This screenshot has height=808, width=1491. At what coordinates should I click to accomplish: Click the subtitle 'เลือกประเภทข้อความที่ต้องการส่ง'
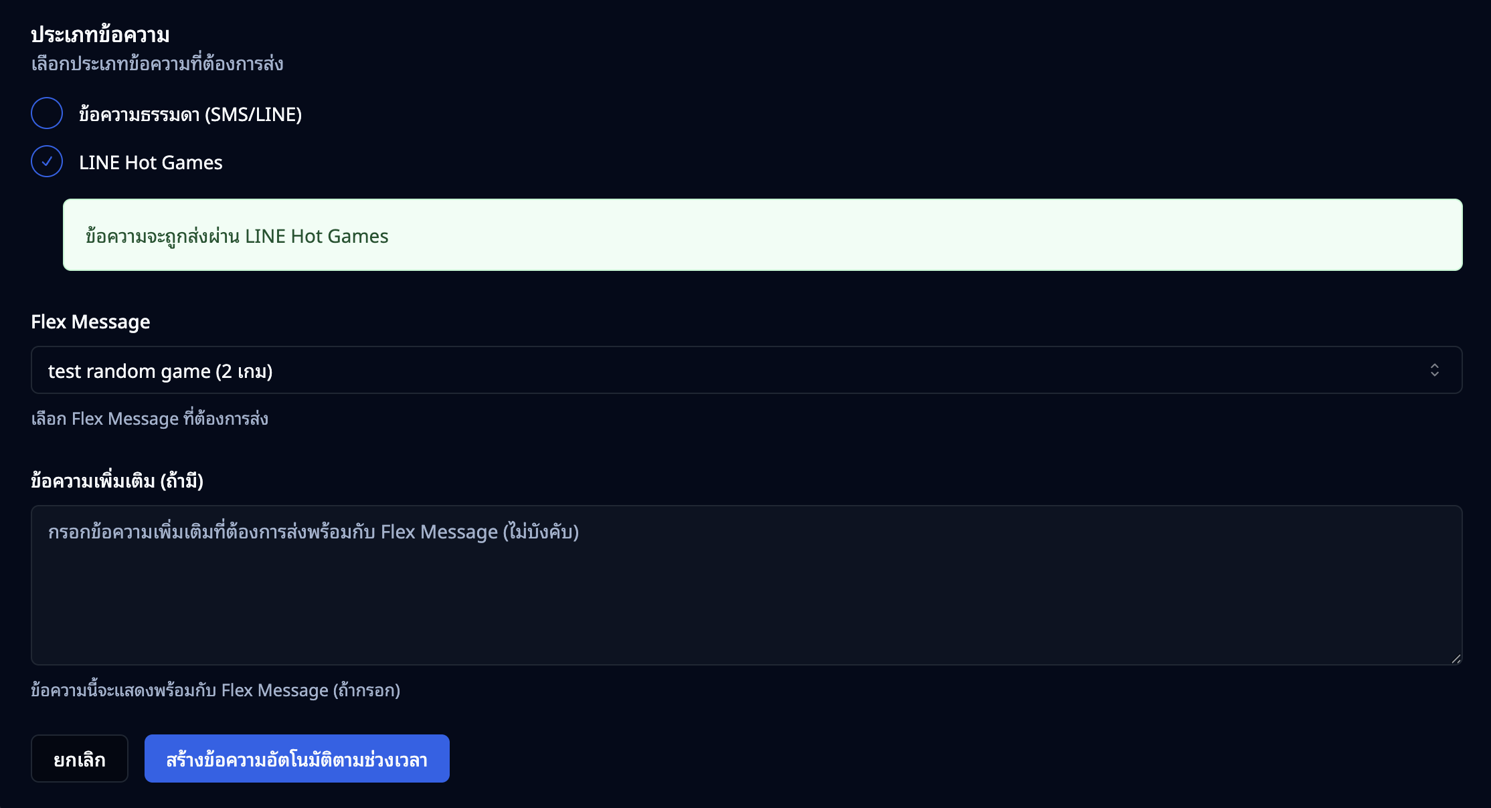[157, 64]
